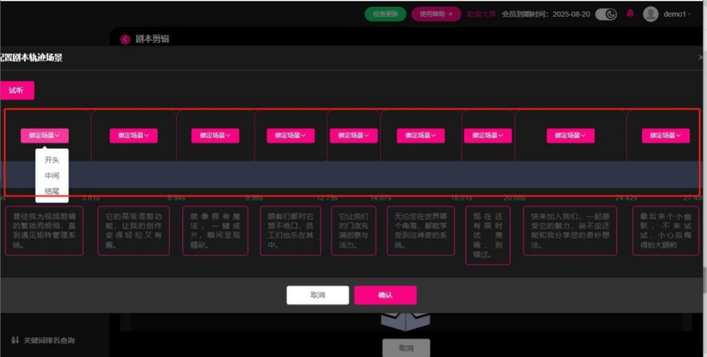Screen dimensions: 707x357
Task: Click the notification bell icon
Action: click(630, 14)
